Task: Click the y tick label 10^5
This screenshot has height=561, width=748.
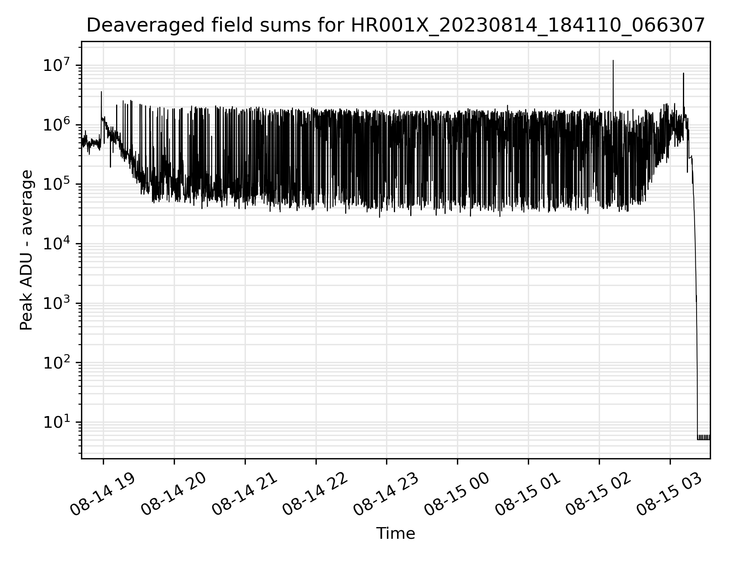Action: [56, 183]
